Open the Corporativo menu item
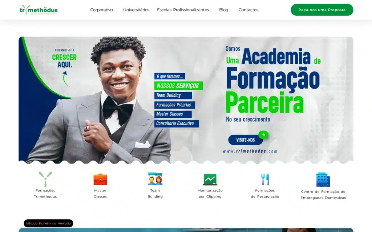The height and width of the screenshot is (232, 372). coord(102,10)
